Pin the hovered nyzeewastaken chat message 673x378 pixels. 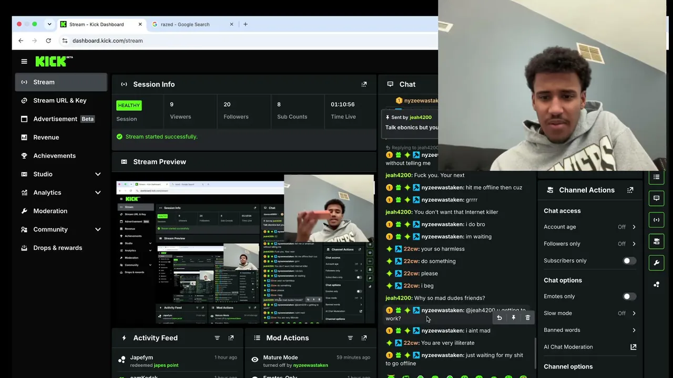pyautogui.click(x=514, y=318)
